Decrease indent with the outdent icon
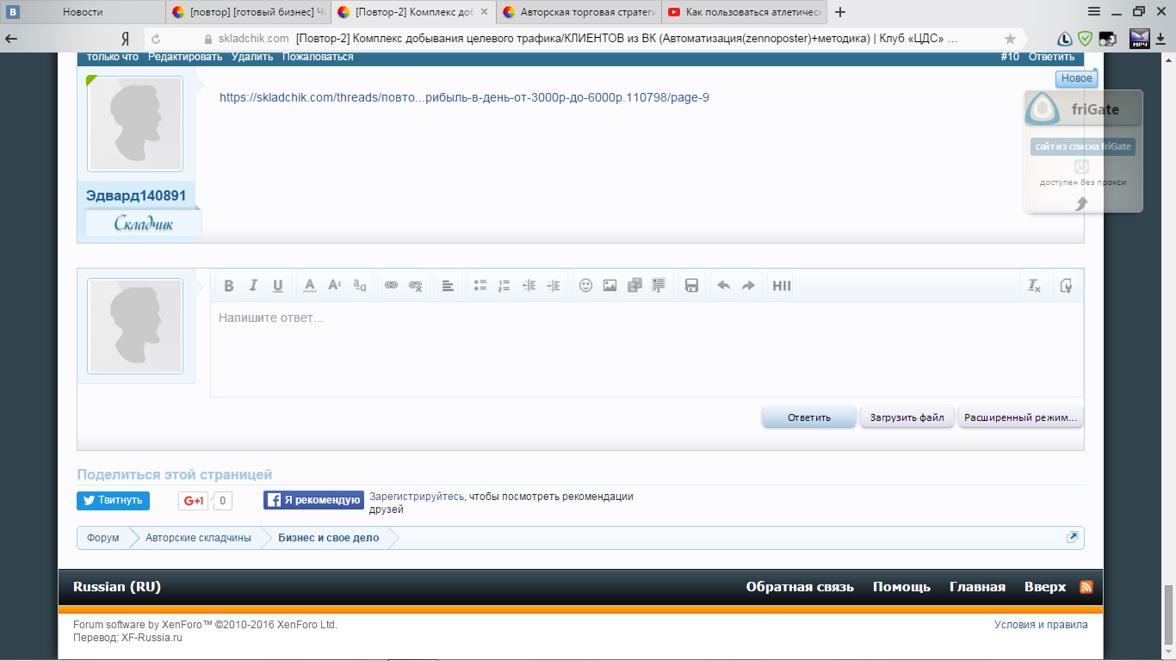 coord(529,286)
